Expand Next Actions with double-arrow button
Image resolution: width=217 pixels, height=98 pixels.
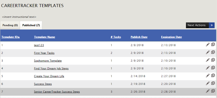[x=212, y=25]
